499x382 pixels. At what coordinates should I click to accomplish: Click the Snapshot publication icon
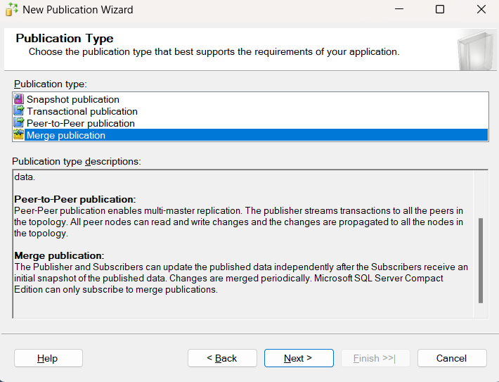pyautogui.click(x=19, y=99)
